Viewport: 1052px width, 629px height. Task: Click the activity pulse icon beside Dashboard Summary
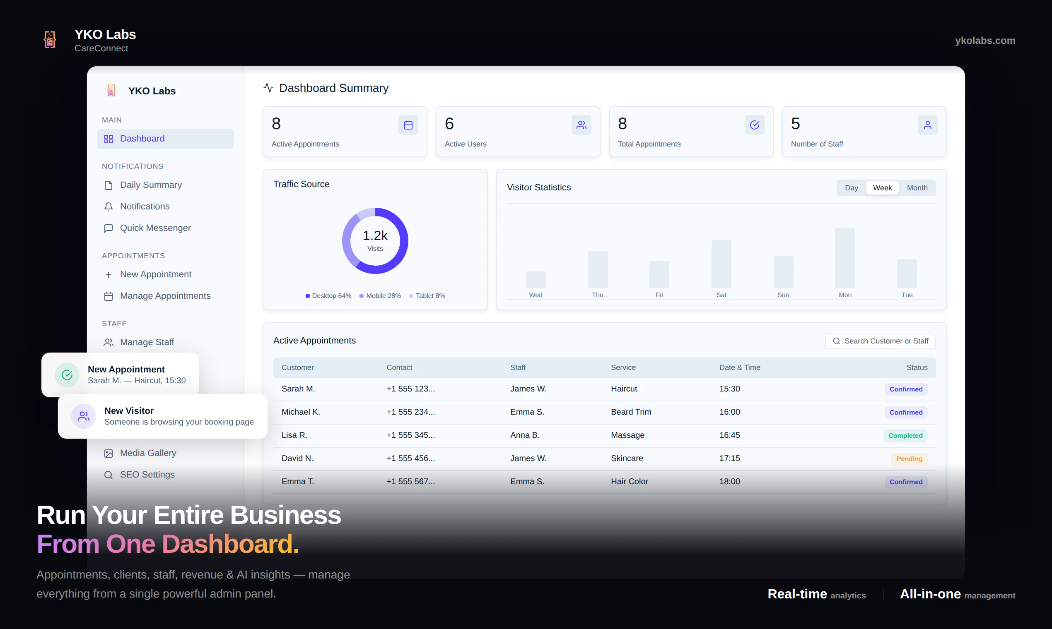pyautogui.click(x=268, y=88)
